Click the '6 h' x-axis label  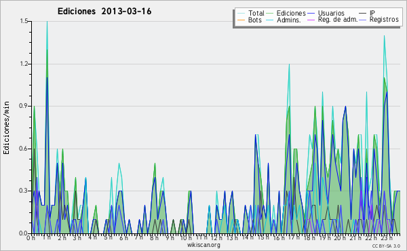123,238
